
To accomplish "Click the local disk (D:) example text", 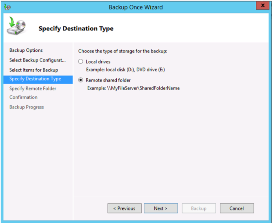I will [125, 70].
